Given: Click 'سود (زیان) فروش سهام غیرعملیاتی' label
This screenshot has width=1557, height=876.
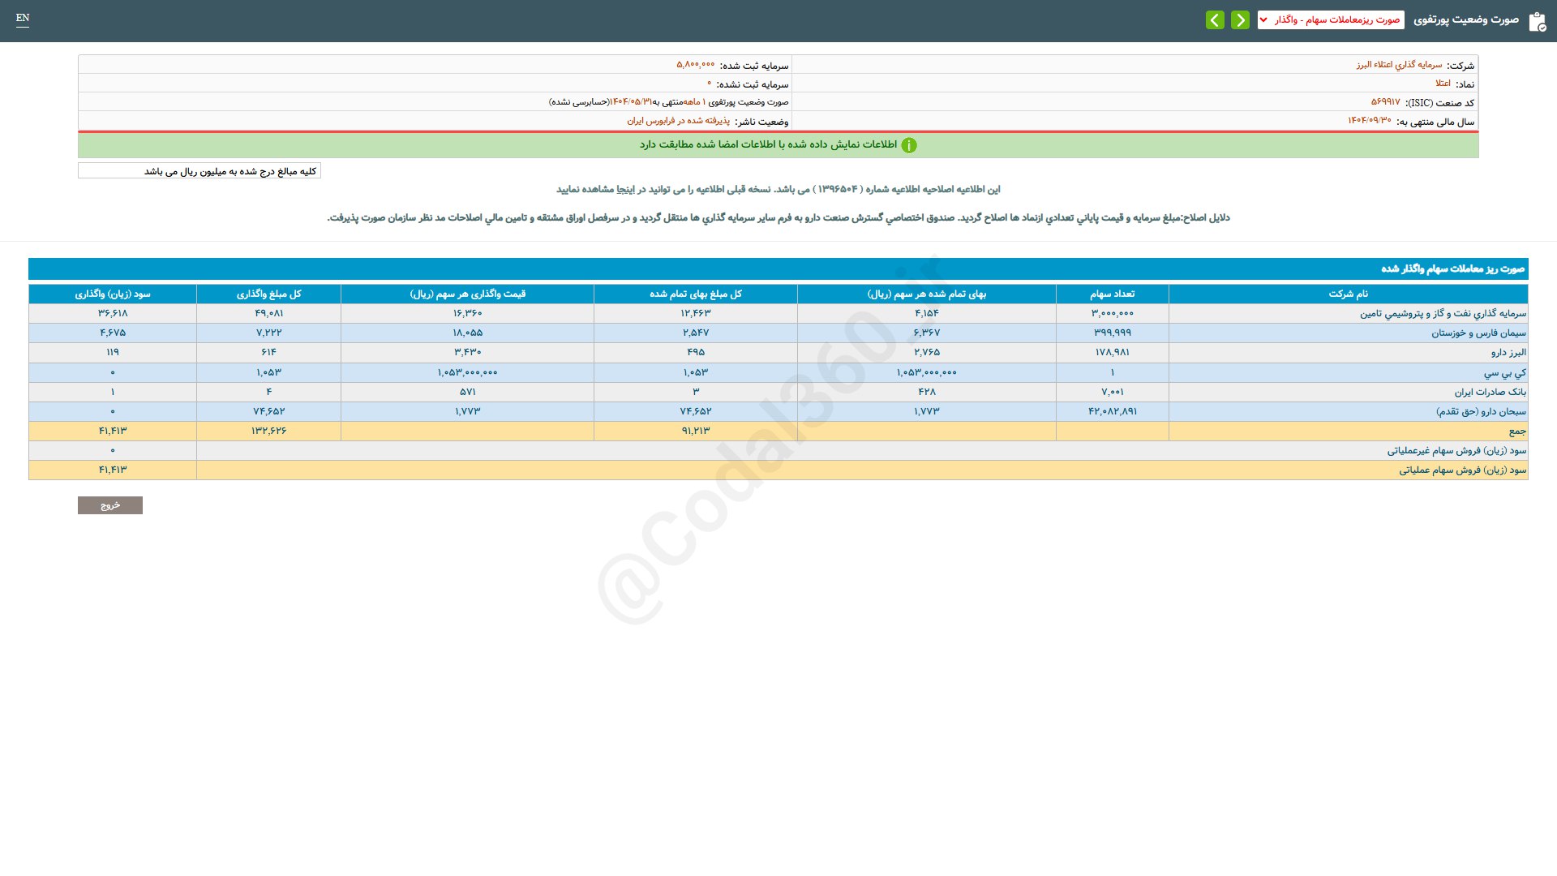Looking at the screenshot, I should click(x=1456, y=451).
